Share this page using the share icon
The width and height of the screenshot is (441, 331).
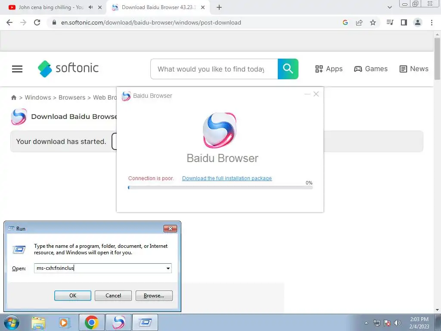pyautogui.click(x=359, y=22)
